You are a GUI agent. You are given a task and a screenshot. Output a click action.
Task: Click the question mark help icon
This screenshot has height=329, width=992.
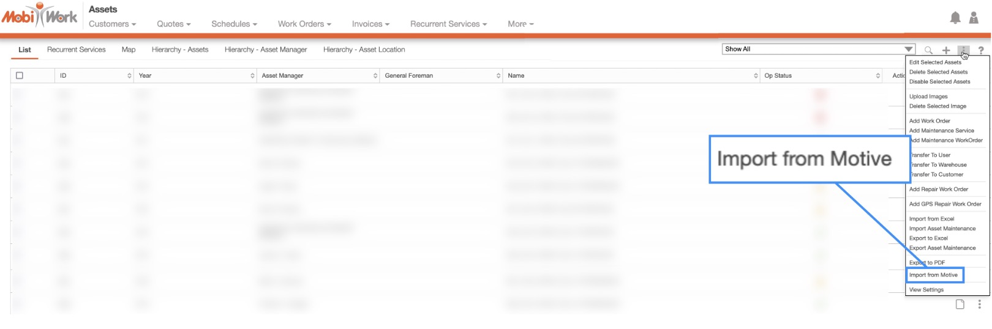(981, 50)
